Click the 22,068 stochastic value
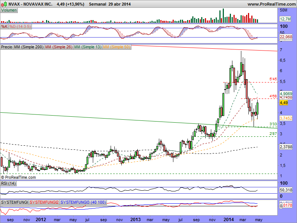This screenshot has width=297, height=223. coord(286,37)
